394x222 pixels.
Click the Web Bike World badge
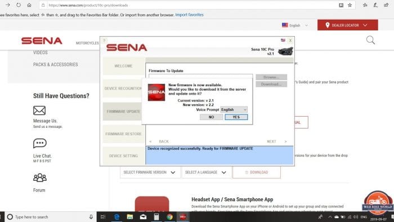(378, 203)
